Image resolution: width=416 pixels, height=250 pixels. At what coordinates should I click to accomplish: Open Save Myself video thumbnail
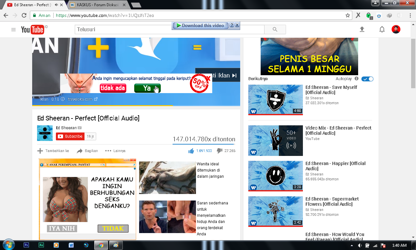point(276,100)
